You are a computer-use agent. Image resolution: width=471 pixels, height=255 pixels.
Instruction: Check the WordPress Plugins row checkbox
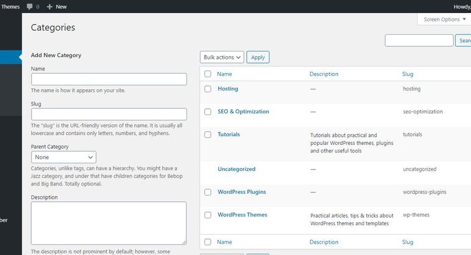click(x=208, y=192)
